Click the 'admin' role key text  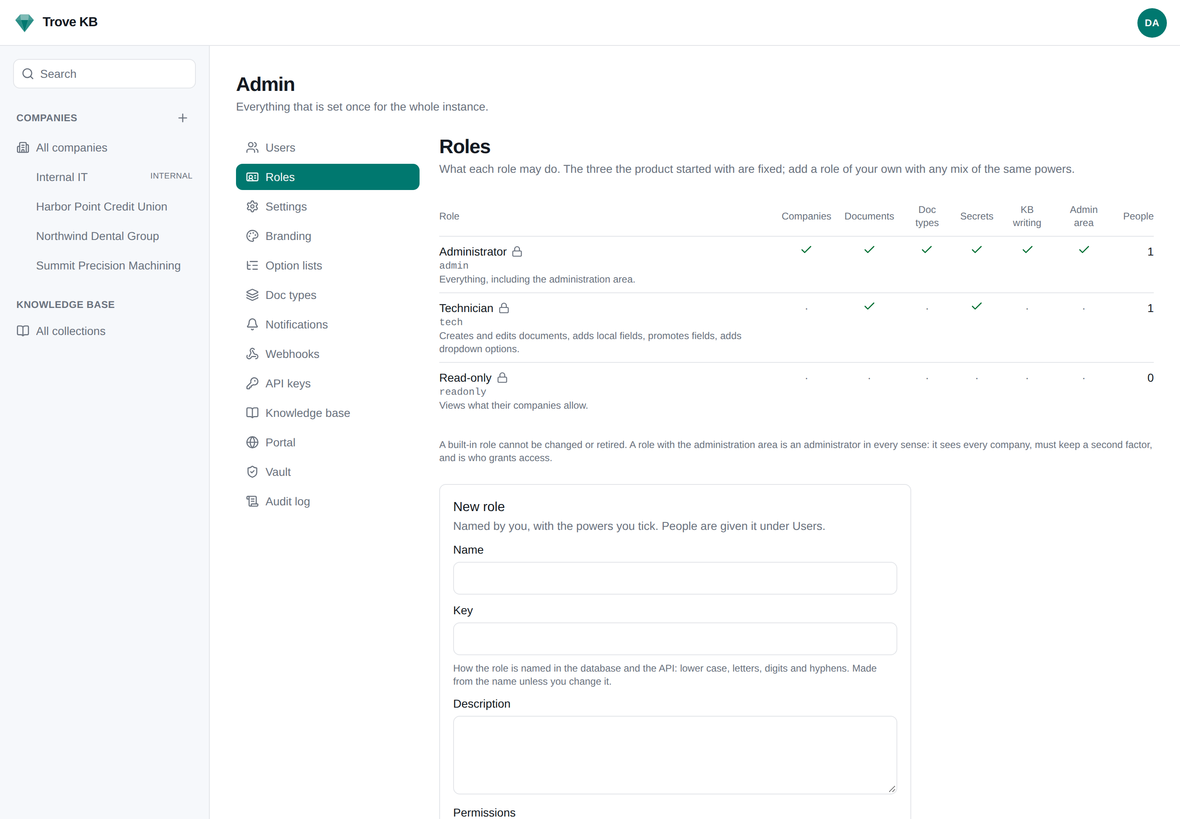click(x=454, y=265)
